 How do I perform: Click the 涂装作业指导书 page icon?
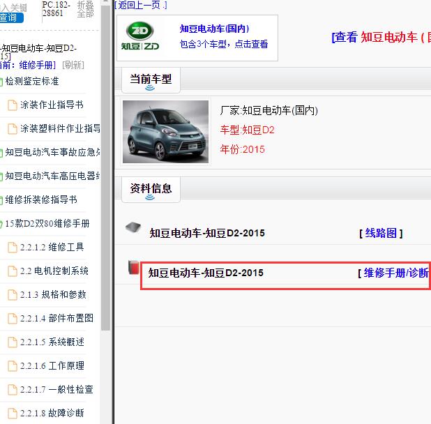pyautogui.click(x=13, y=105)
